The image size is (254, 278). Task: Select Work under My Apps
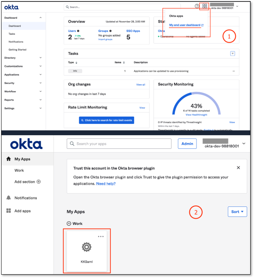pyautogui.click(x=19, y=170)
